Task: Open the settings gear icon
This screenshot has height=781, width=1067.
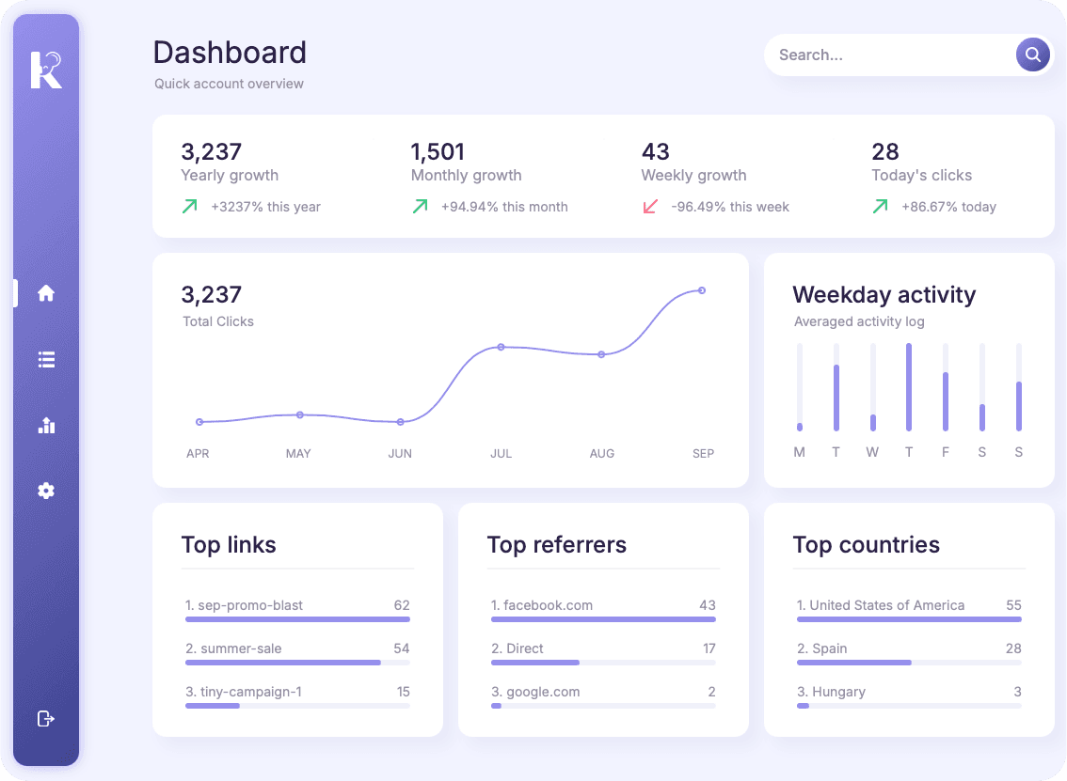Action: tap(46, 491)
